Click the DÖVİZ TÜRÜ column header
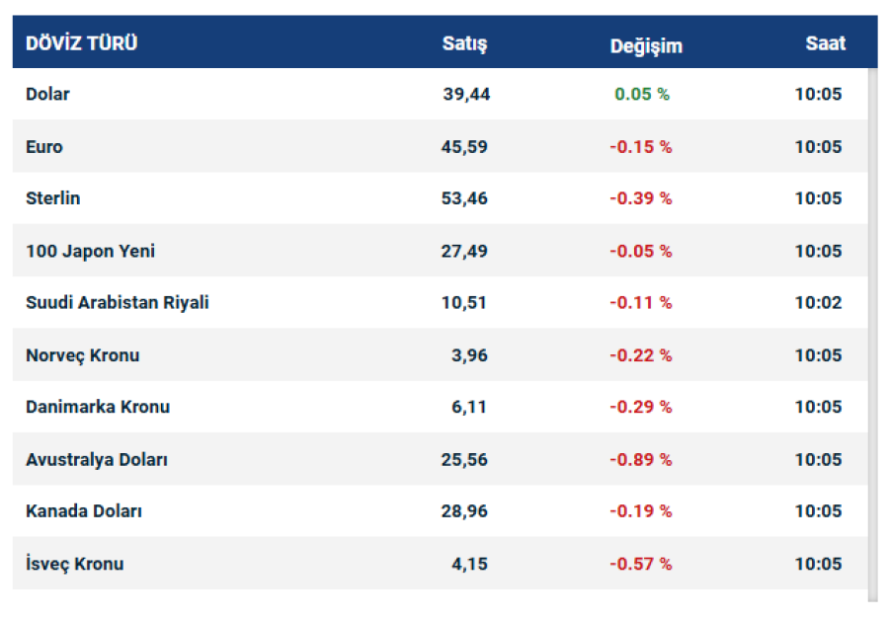 tap(81, 43)
